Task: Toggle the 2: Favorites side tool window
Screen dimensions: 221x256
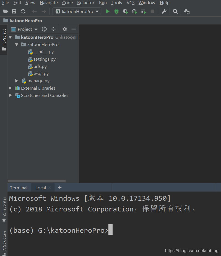Action: coord(4,210)
